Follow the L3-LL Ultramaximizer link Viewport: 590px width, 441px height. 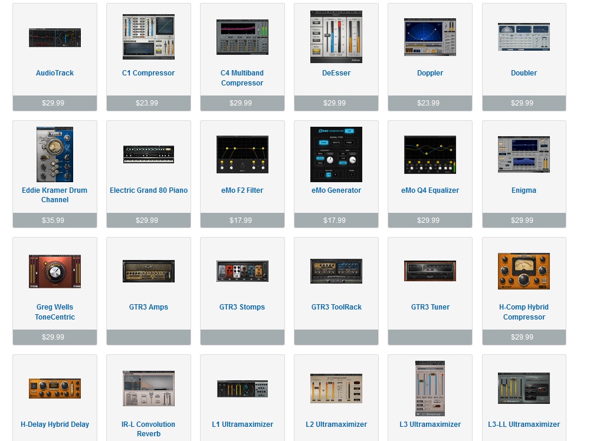tap(524, 424)
